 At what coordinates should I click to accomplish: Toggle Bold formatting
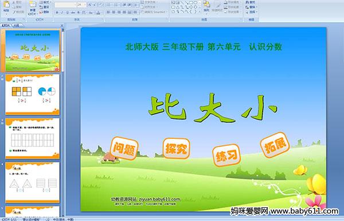[57, 13]
